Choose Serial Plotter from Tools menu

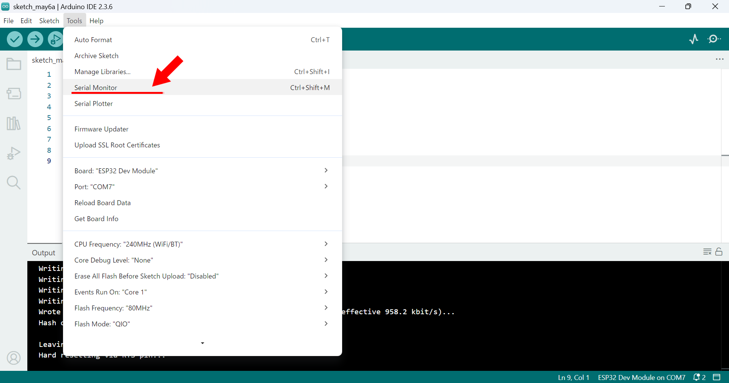point(202,104)
